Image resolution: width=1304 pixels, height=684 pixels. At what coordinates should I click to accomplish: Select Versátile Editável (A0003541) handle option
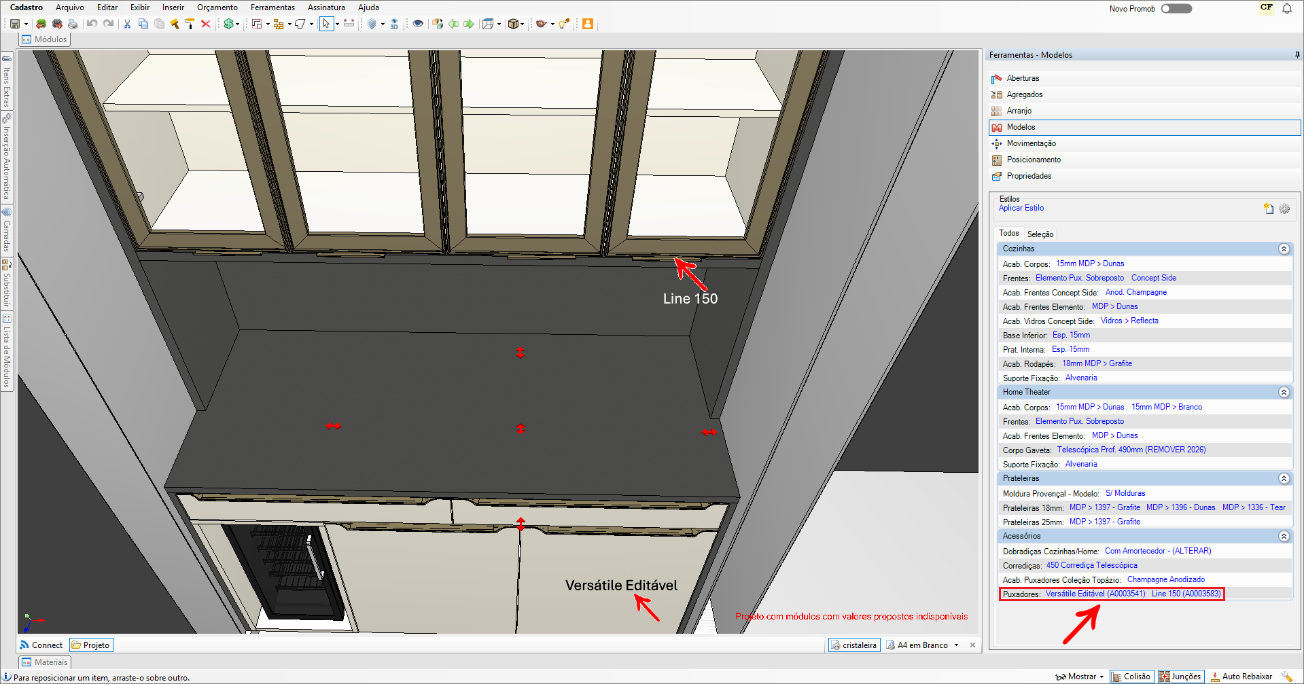point(1095,594)
